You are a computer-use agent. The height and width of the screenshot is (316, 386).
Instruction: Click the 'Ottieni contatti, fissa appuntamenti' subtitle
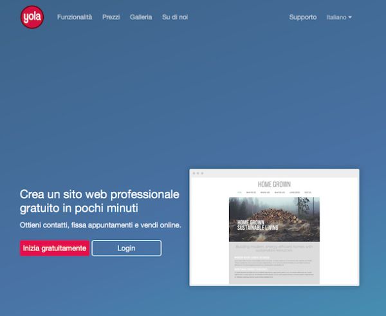coord(100,225)
